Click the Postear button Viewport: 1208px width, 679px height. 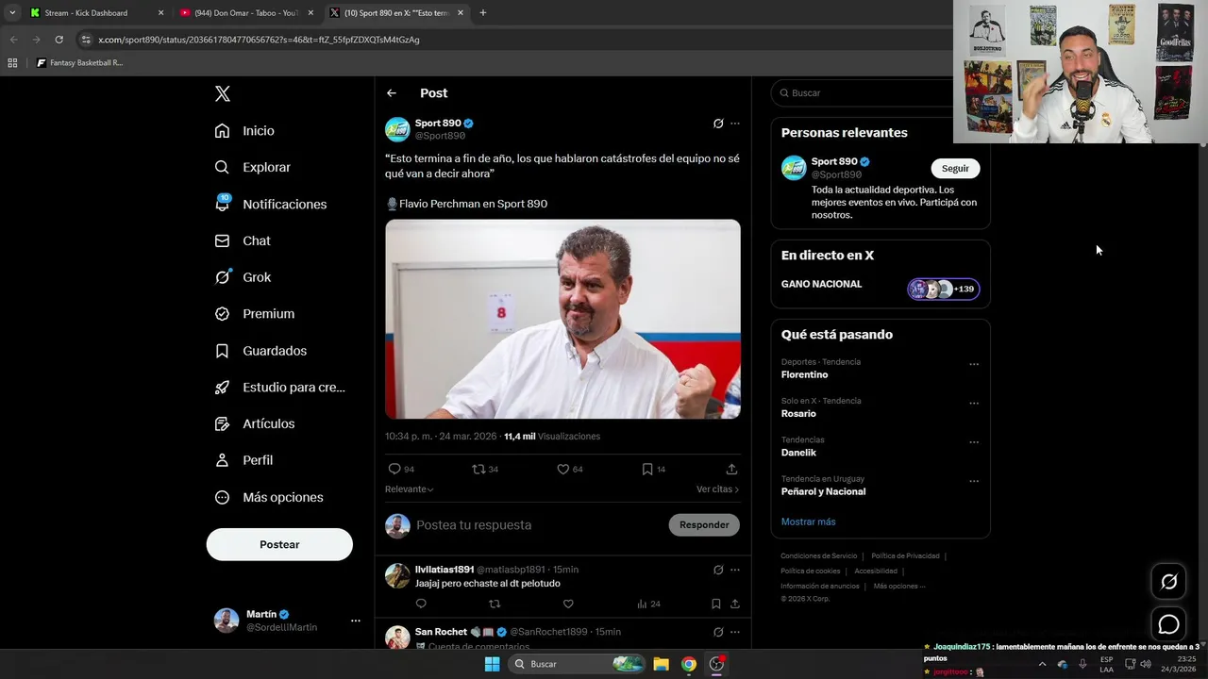[279, 544]
